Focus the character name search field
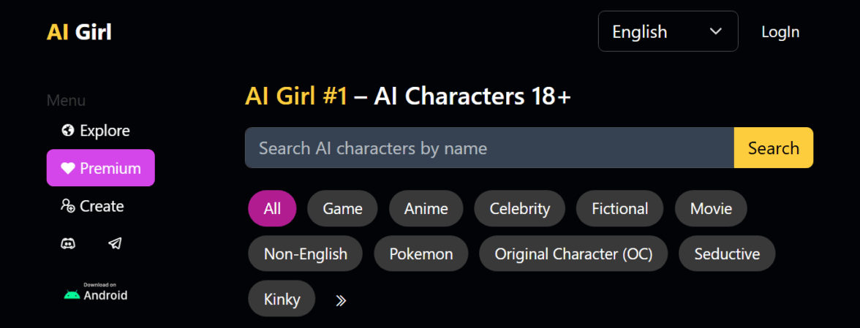 (x=489, y=148)
